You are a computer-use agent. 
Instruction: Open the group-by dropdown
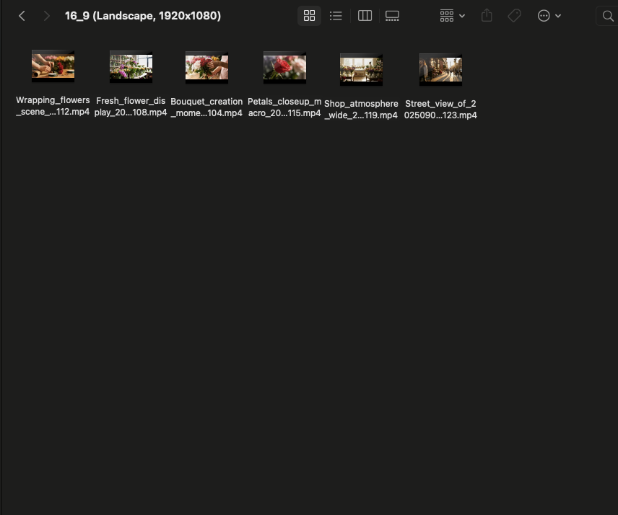tap(452, 16)
